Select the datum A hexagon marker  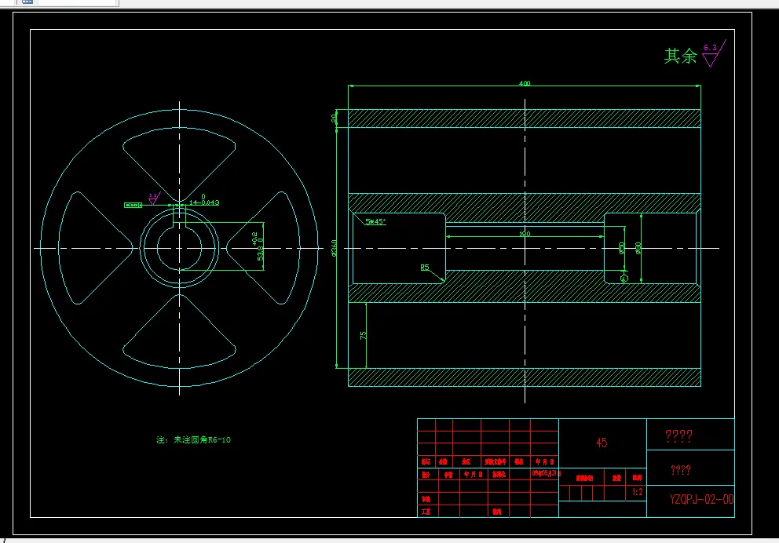(x=624, y=279)
